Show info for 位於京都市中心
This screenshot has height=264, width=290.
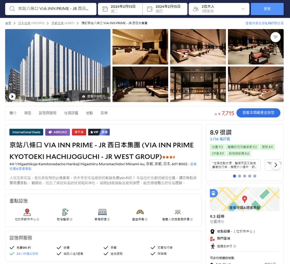(38, 219)
